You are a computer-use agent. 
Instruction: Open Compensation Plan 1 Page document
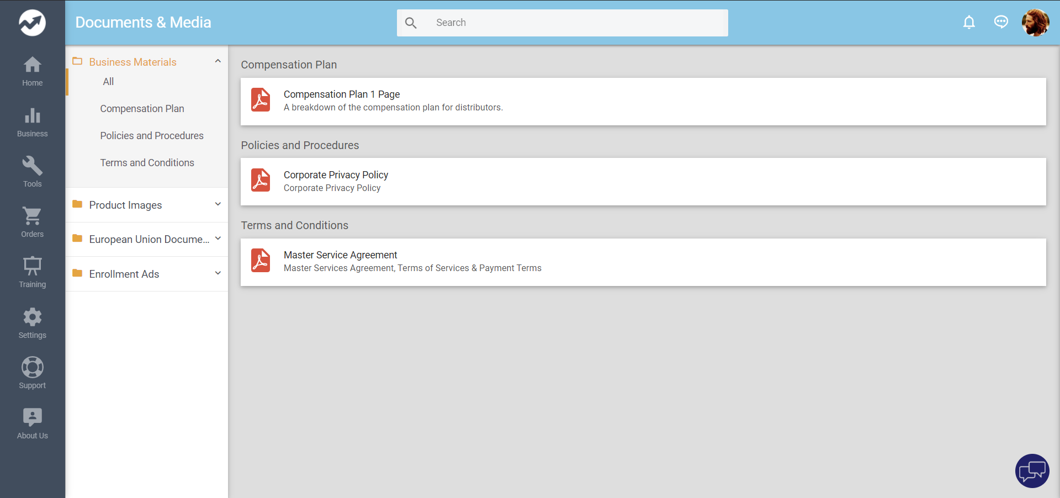(x=341, y=94)
